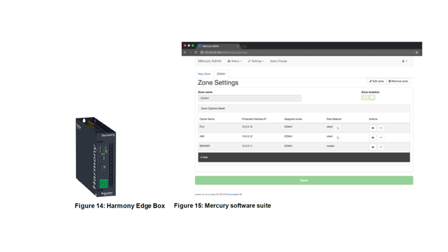The height and width of the screenshot is (252, 448).
Task: Click the red close window button
Action: (x=185, y=45)
